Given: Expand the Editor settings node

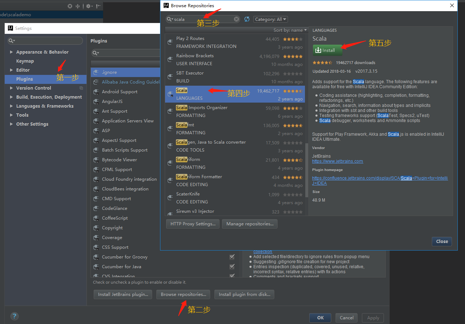Looking at the screenshot, I should (x=12, y=70).
